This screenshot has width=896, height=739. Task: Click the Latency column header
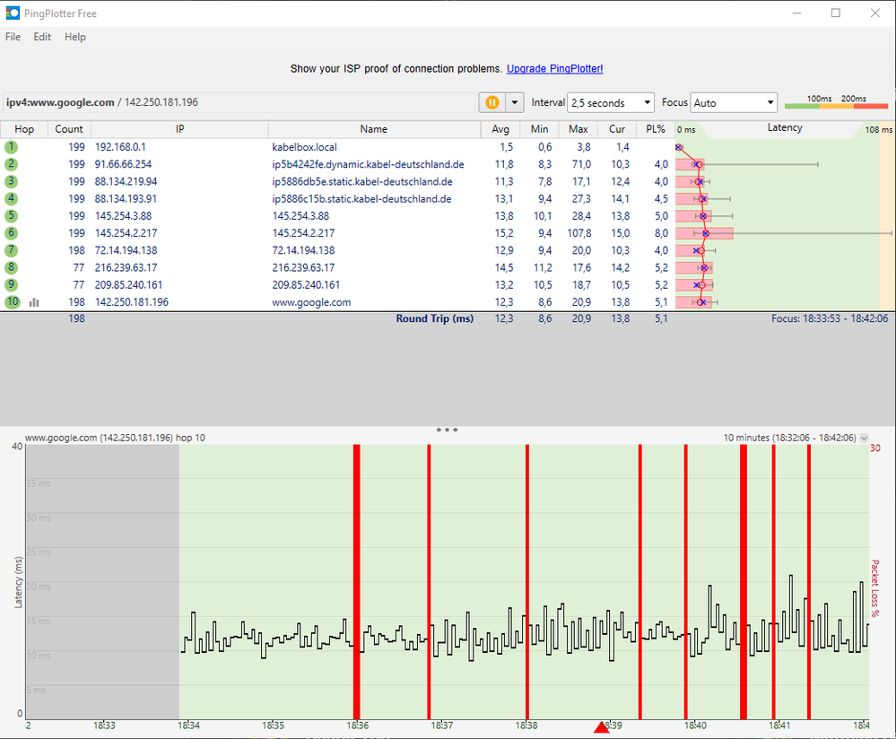[x=785, y=128]
